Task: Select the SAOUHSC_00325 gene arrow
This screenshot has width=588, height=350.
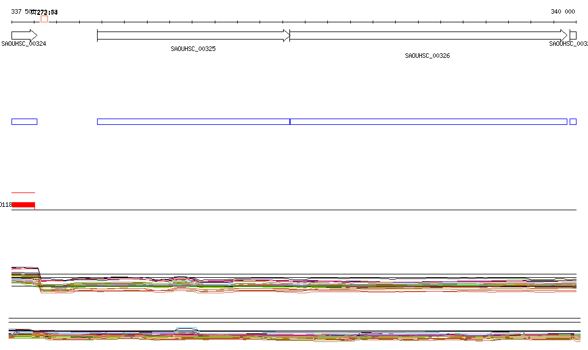Action: click(x=193, y=36)
